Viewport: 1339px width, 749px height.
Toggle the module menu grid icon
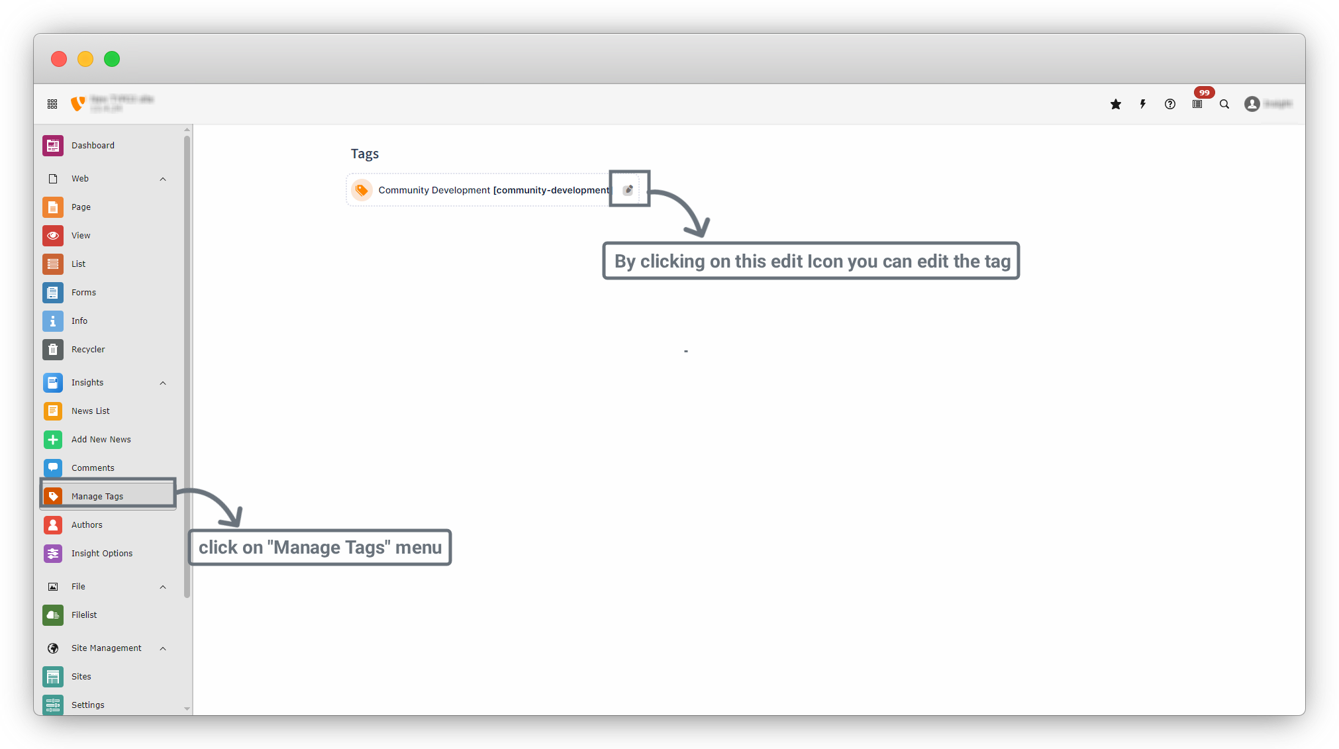coord(52,104)
